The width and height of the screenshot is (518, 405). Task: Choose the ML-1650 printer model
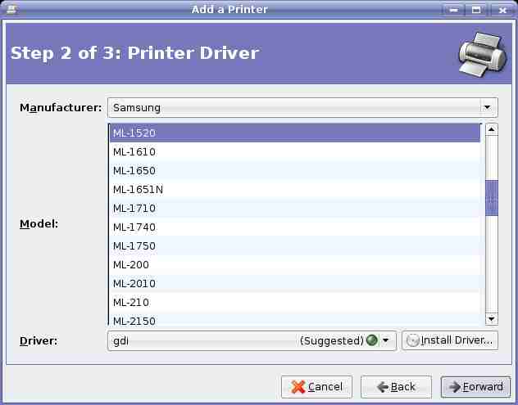295,170
